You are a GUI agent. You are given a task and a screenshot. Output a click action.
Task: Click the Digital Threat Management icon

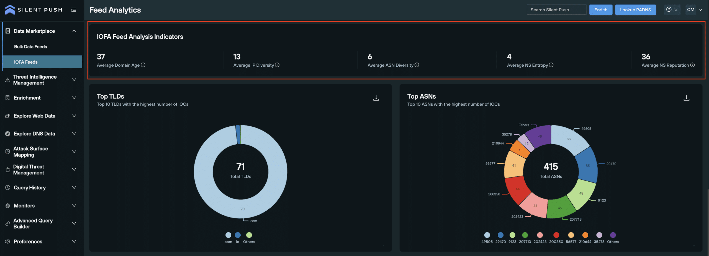[x=8, y=169]
